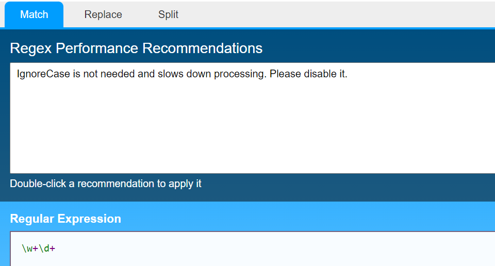Viewport: 495px width, 266px height.
Task: Click the word "IgnoreCase" in the recommendation
Action: [43, 74]
